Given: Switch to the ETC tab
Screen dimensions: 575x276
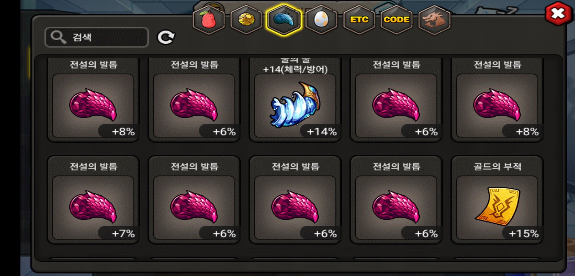Looking at the screenshot, I should [359, 20].
